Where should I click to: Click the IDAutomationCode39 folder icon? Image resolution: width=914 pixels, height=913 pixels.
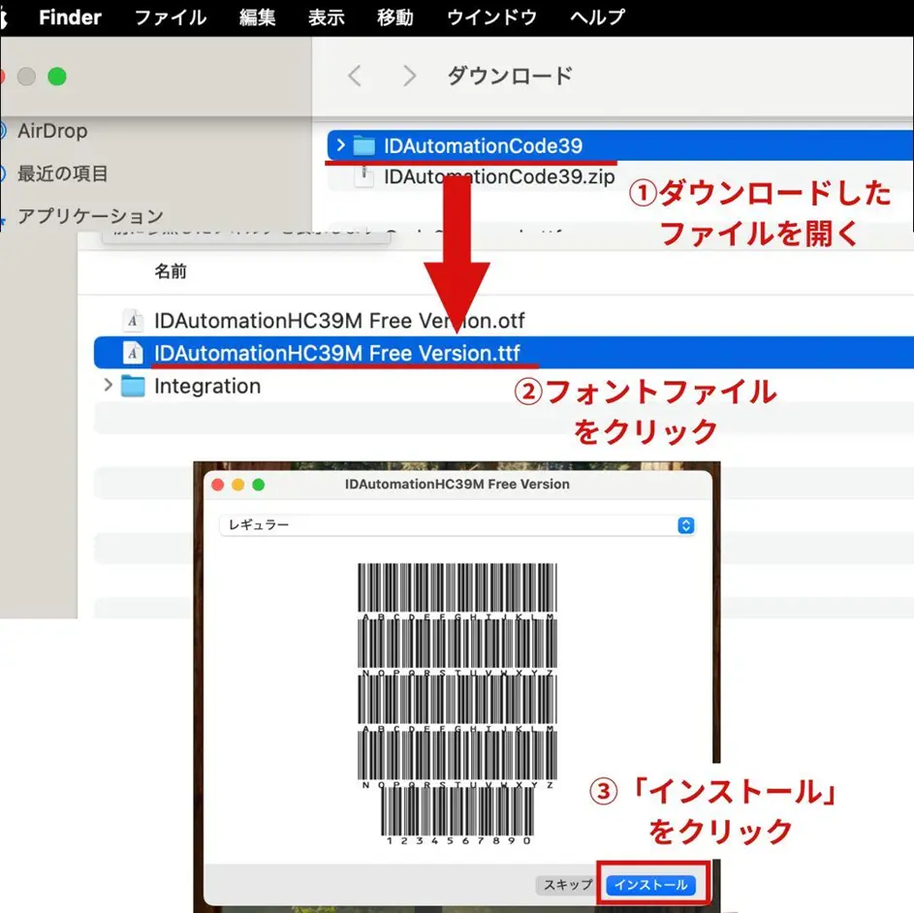click(364, 145)
